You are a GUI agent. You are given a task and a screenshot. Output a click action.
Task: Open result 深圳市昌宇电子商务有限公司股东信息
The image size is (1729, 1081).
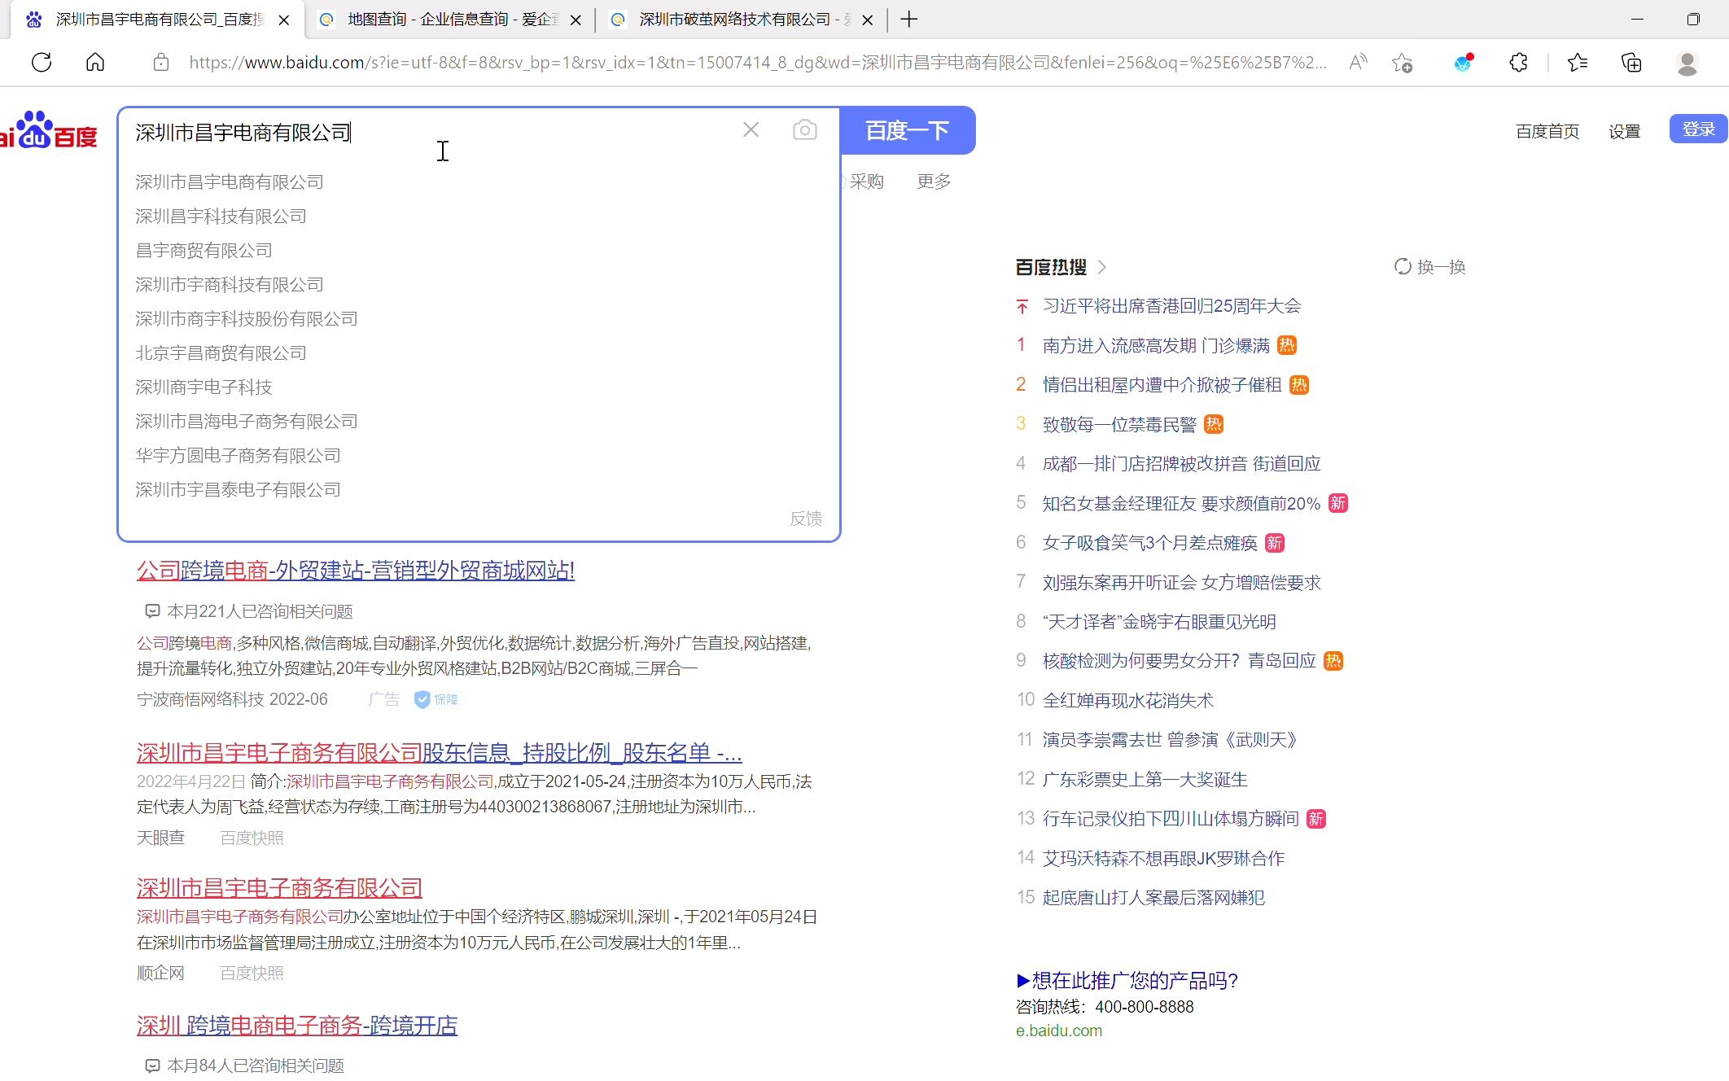(440, 753)
